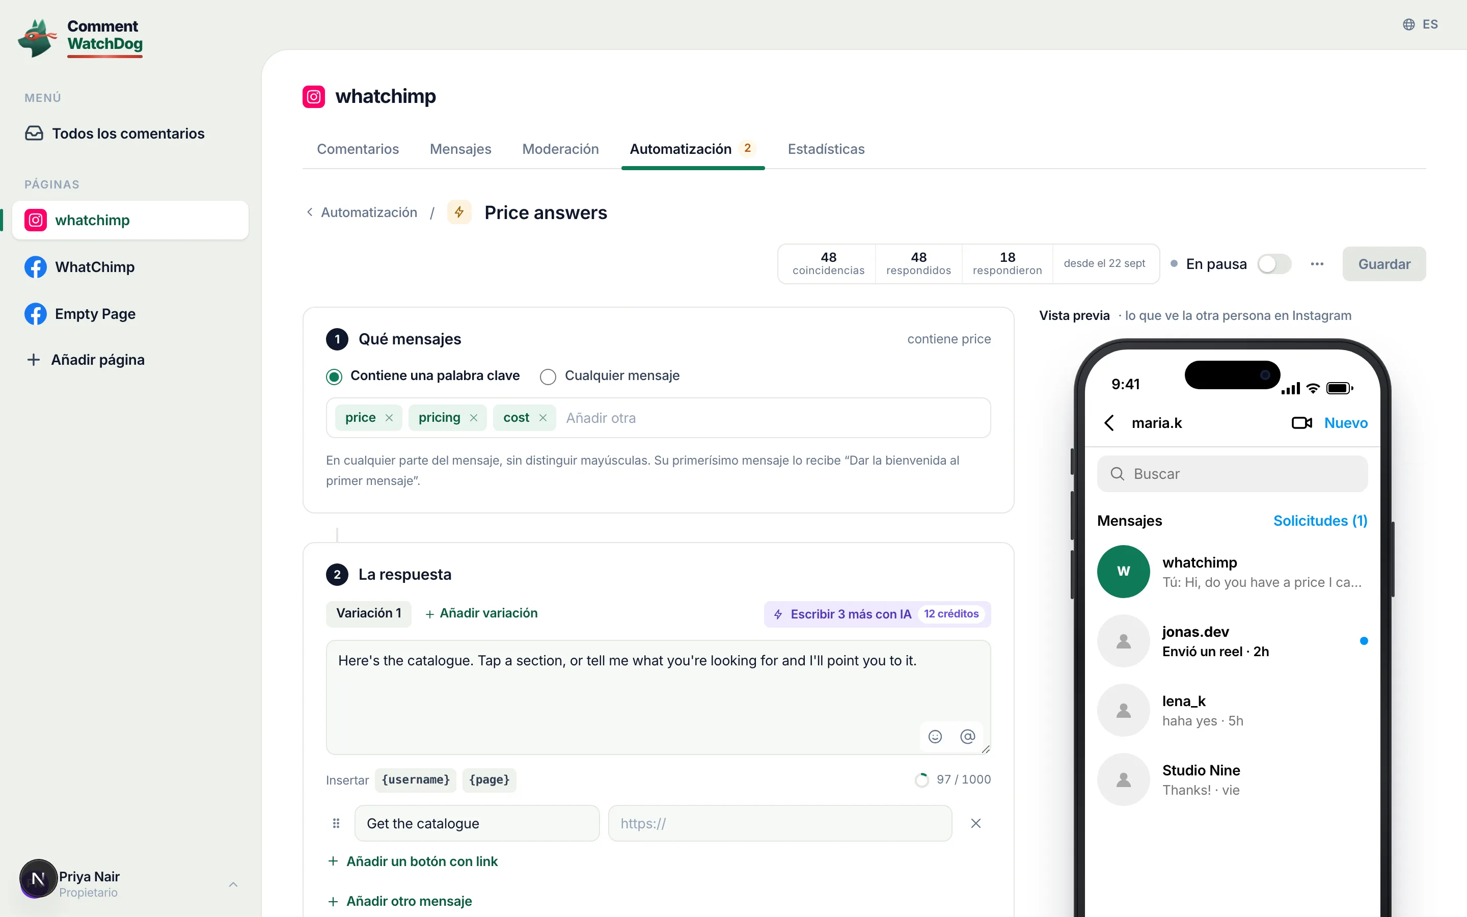Image resolution: width=1467 pixels, height=917 pixels.
Task: Click the @ mention icon
Action: (967, 736)
